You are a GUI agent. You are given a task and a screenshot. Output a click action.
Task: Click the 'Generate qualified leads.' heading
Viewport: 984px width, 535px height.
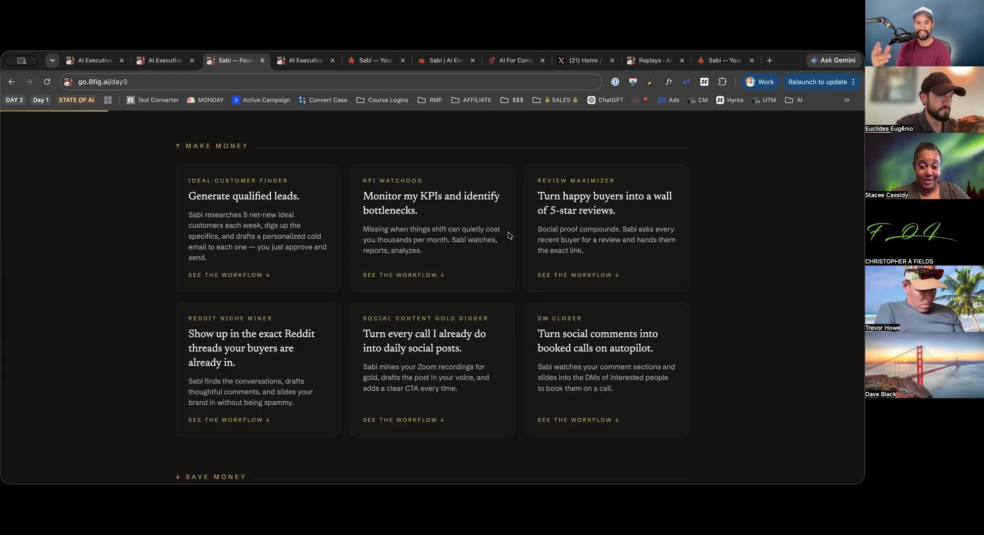pyautogui.click(x=244, y=196)
